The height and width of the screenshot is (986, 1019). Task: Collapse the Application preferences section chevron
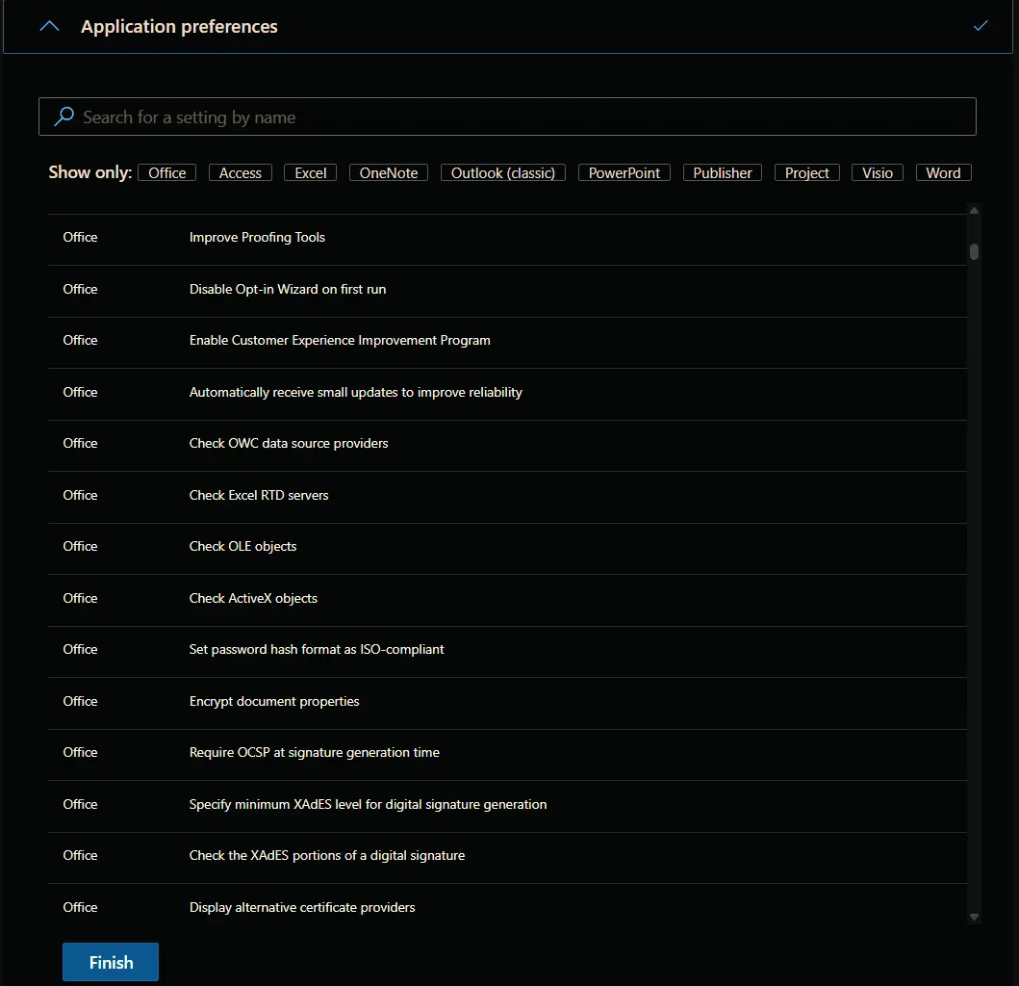pyautogui.click(x=49, y=27)
